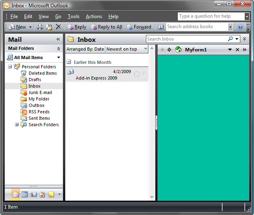This screenshot has width=254, height=215.
Task: Open the help question box dropdown
Action: click(x=247, y=16)
